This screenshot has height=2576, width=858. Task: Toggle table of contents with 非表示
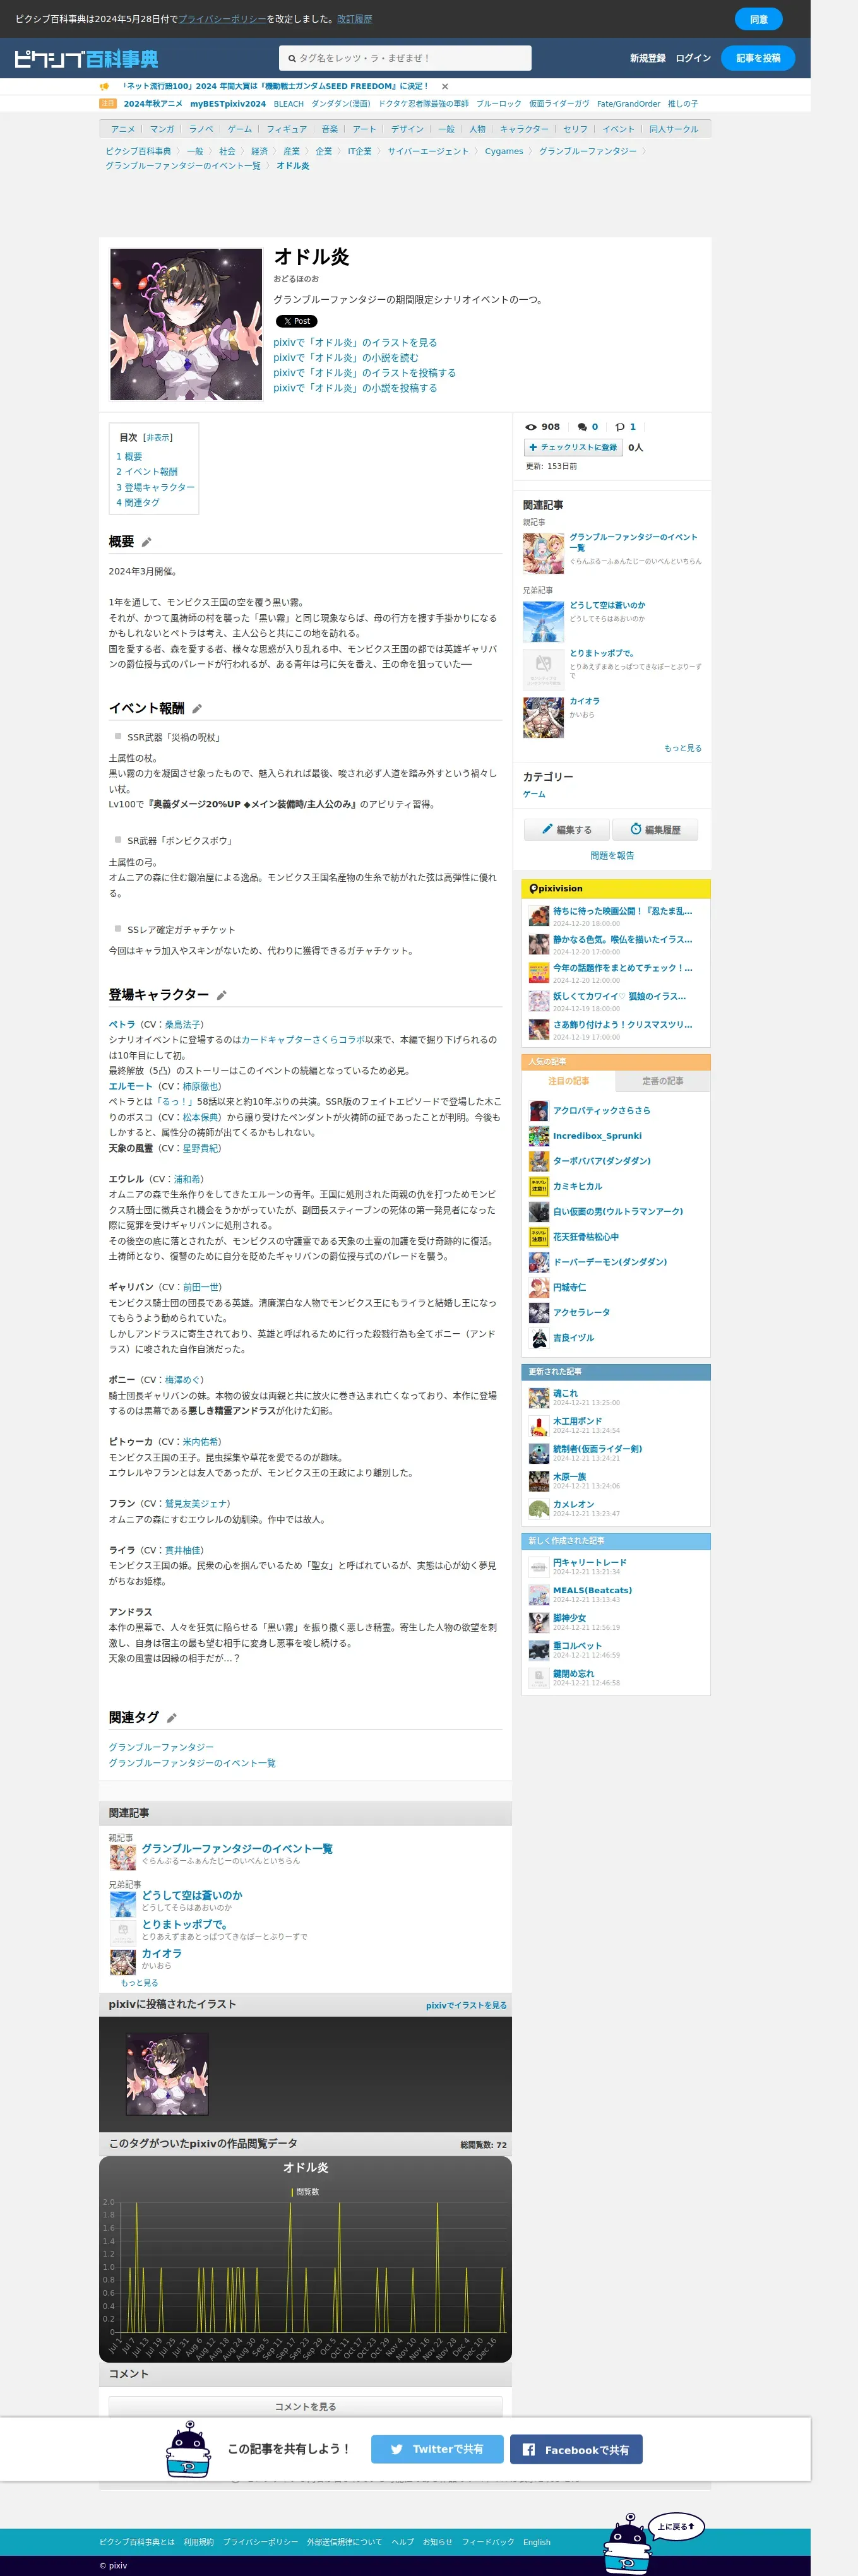pos(157,438)
